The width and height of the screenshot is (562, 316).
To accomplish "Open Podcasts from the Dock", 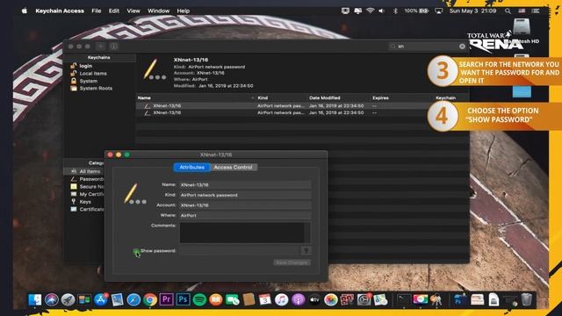I will 298,299.
